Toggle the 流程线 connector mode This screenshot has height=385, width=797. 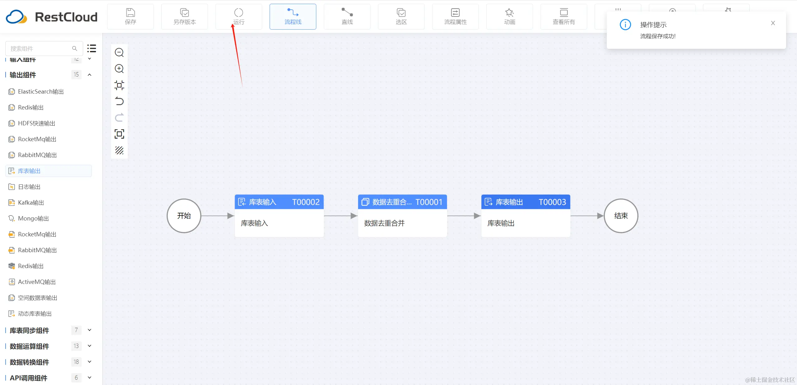click(293, 16)
